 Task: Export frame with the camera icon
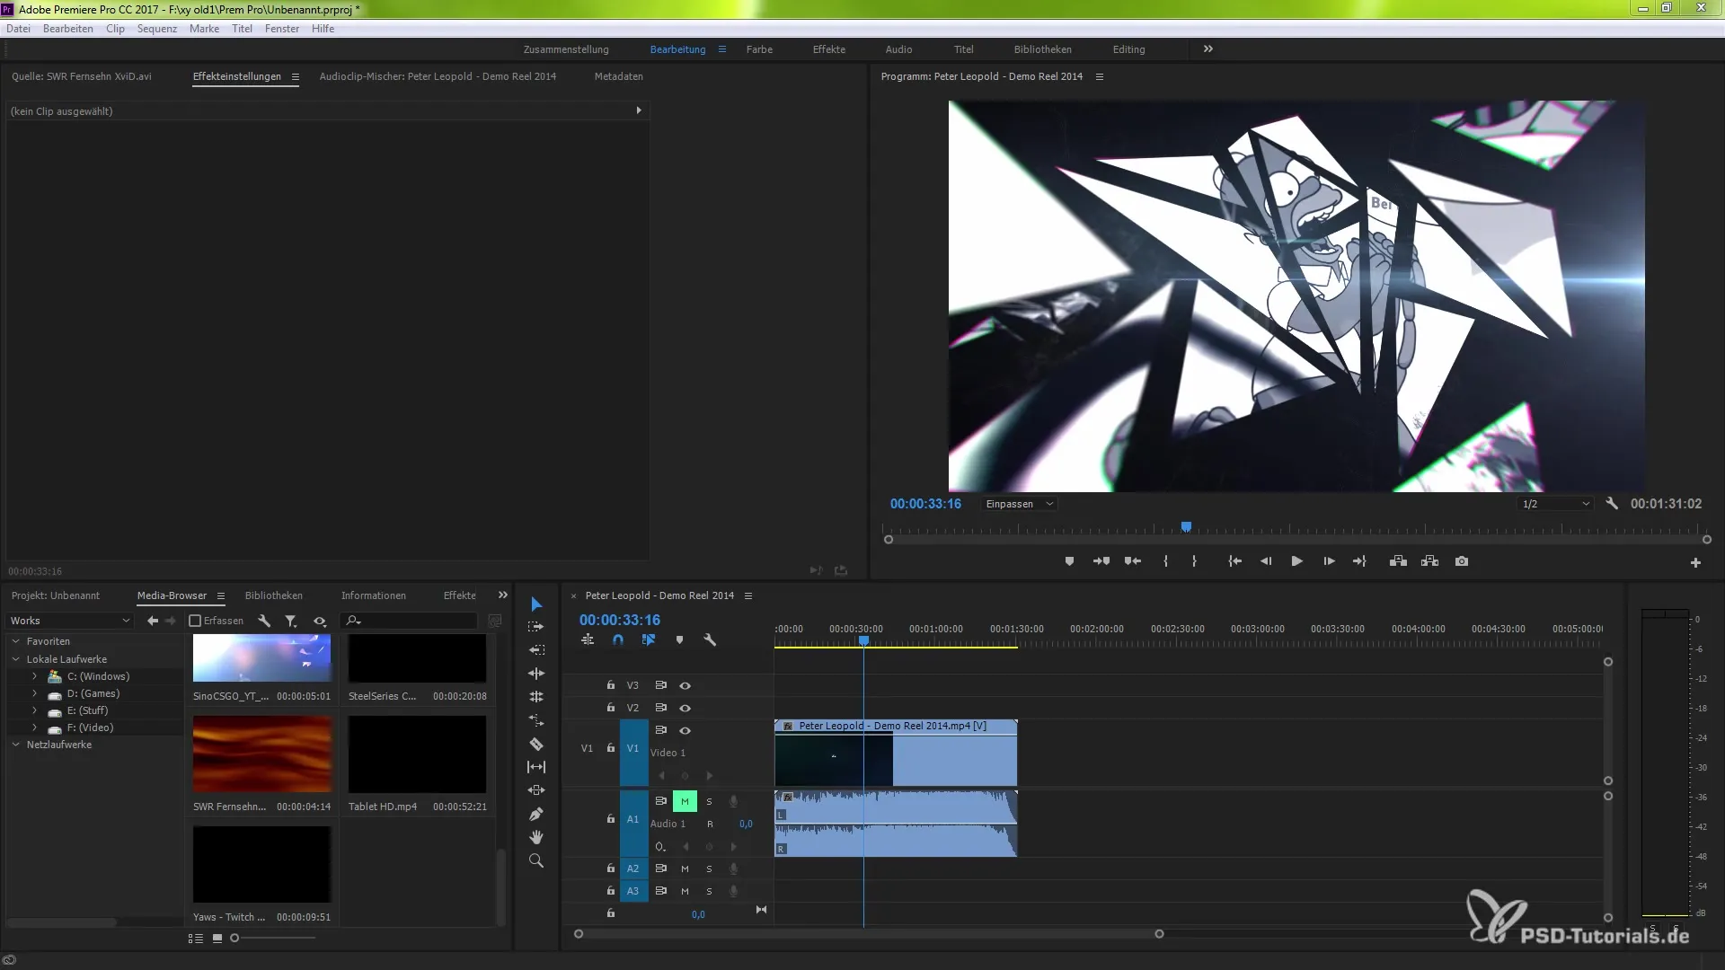1462,561
